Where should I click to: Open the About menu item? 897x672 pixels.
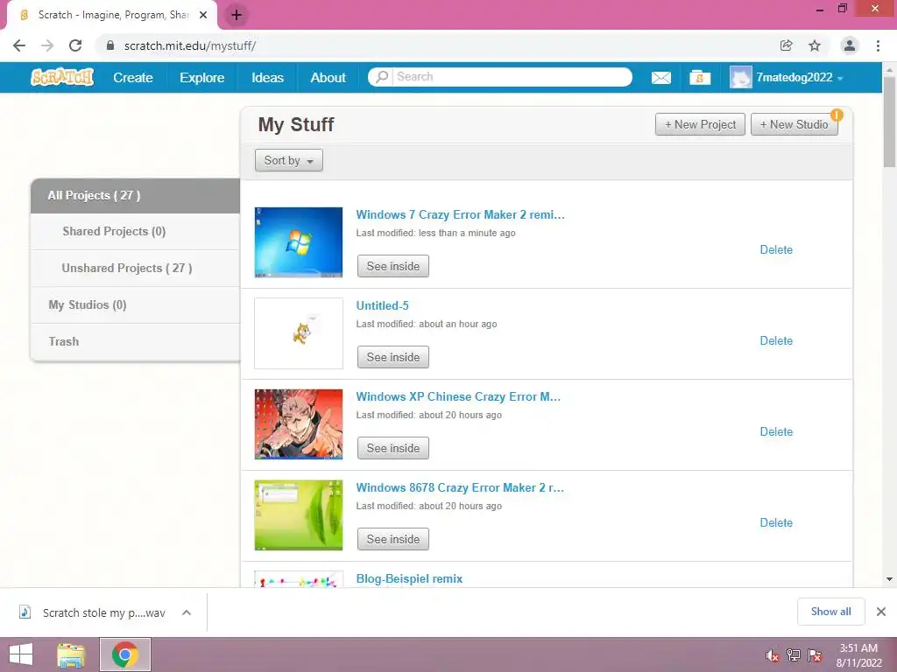pyautogui.click(x=328, y=77)
